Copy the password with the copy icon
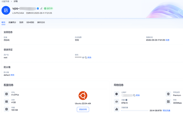 86,57
